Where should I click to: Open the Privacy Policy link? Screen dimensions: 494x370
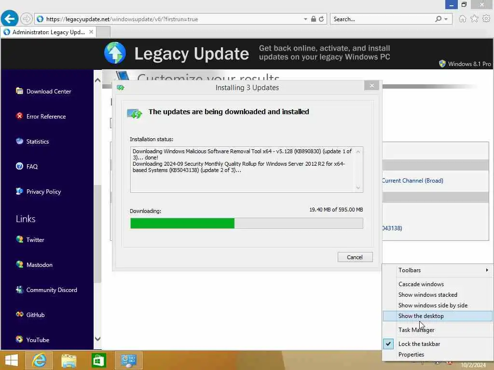pos(43,192)
